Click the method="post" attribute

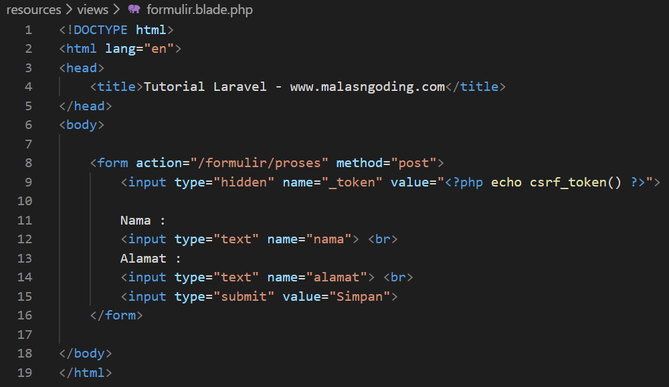point(386,163)
